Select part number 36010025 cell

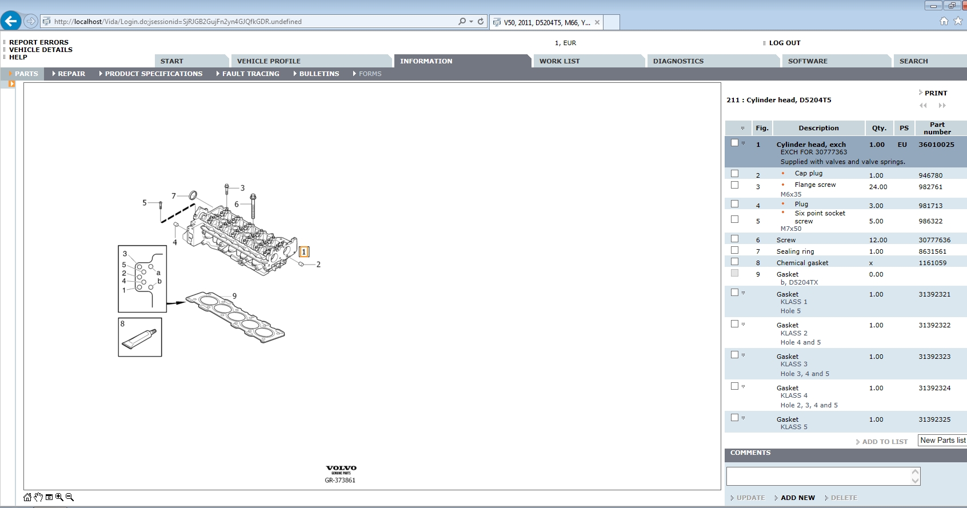936,145
